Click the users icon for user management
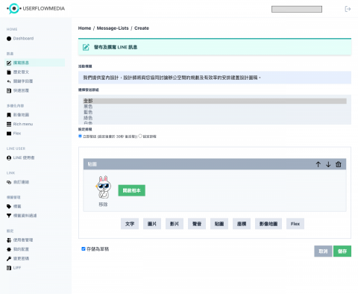 click(x=9, y=240)
